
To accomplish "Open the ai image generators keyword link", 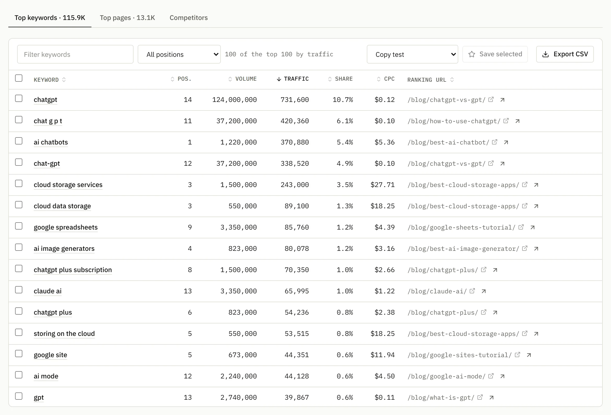I will [x=64, y=248].
